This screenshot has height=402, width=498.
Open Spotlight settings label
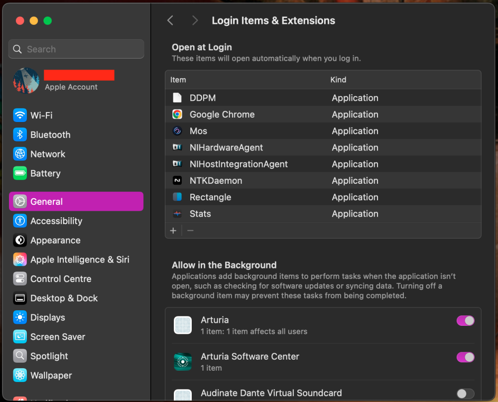click(49, 356)
